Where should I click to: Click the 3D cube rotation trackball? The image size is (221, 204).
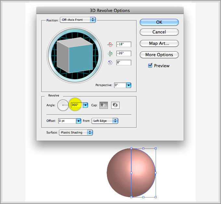point(75,55)
